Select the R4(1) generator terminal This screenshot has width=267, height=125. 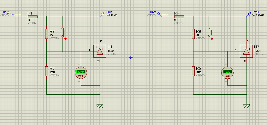point(163,14)
